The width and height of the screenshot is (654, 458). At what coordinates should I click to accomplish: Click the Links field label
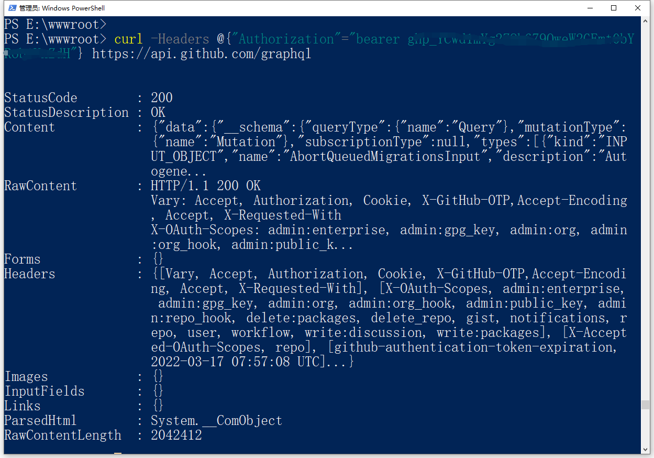click(x=22, y=406)
